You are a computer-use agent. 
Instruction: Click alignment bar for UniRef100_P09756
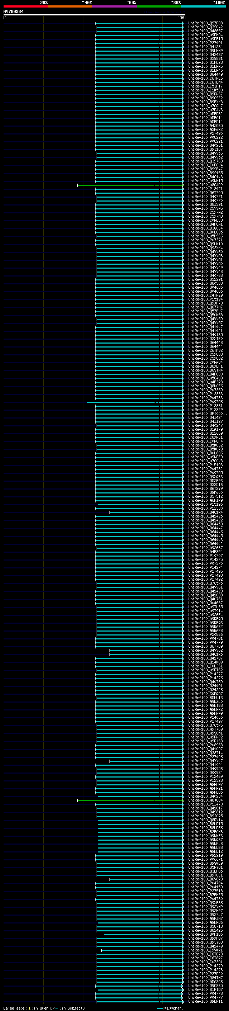tap(136, 402)
